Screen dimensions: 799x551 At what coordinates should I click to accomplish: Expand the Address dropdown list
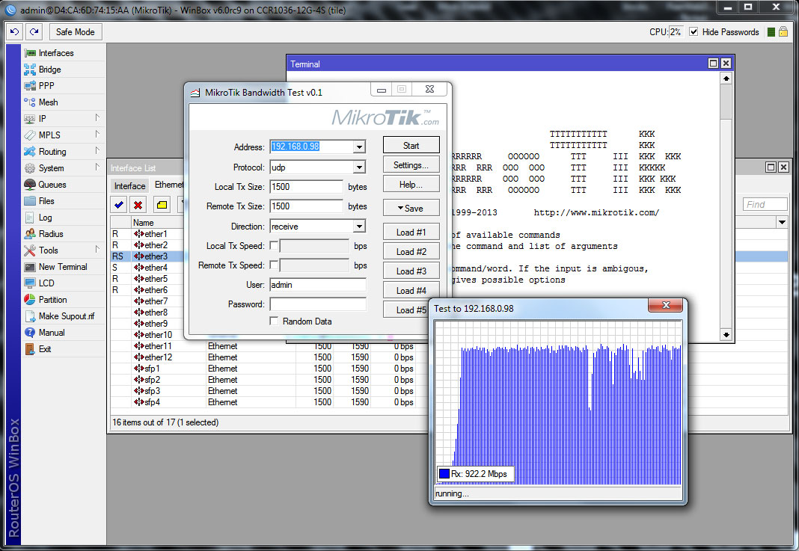coord(359,147)
